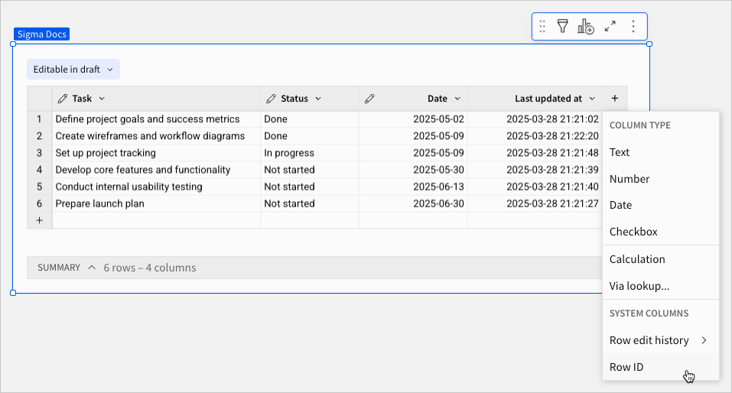Click the Sigma Docs label
Screen dimensions: 732x393
[x=42, y=34]
